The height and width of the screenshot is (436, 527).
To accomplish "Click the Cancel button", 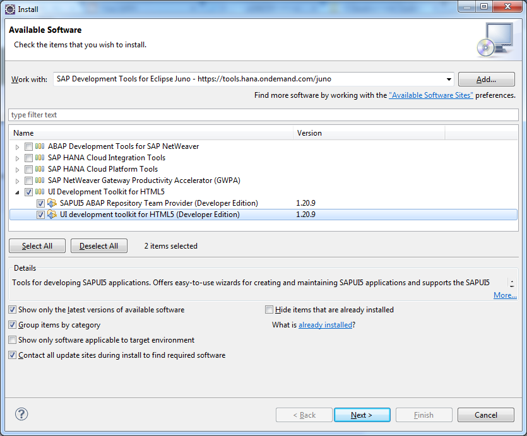I will point(485,415).
